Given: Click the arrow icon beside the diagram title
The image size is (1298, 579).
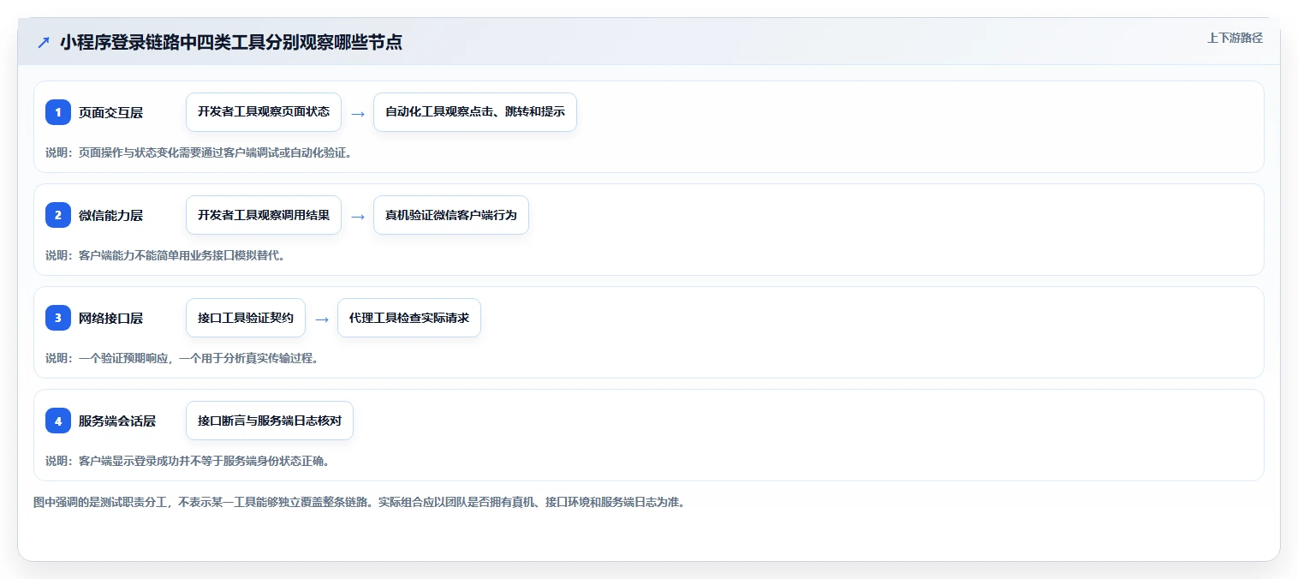Looking at the screenshot, I should [44, 43].
